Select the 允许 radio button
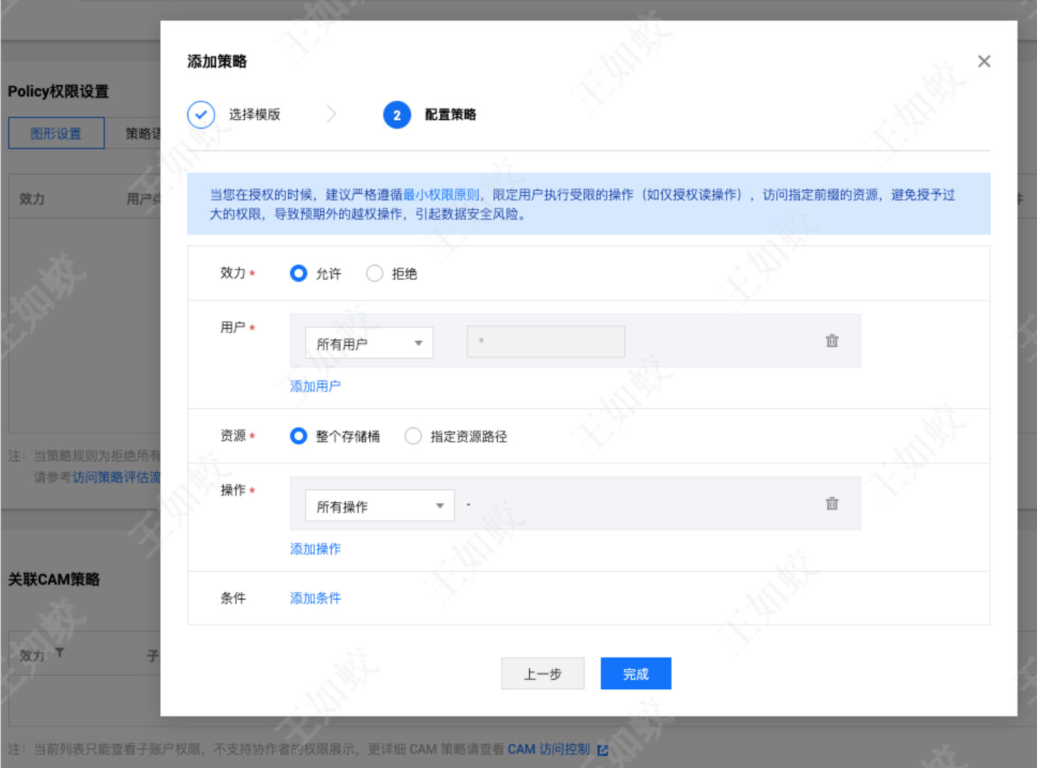1037x768 pixels. pos(298,274)
